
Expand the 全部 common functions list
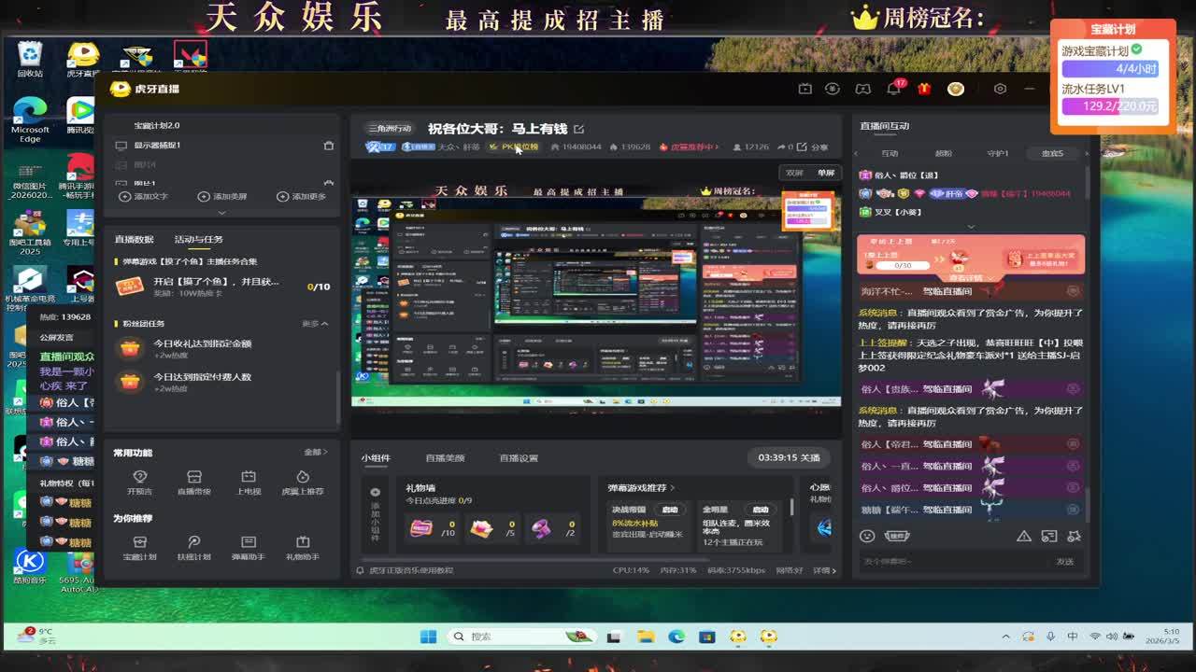316,453
